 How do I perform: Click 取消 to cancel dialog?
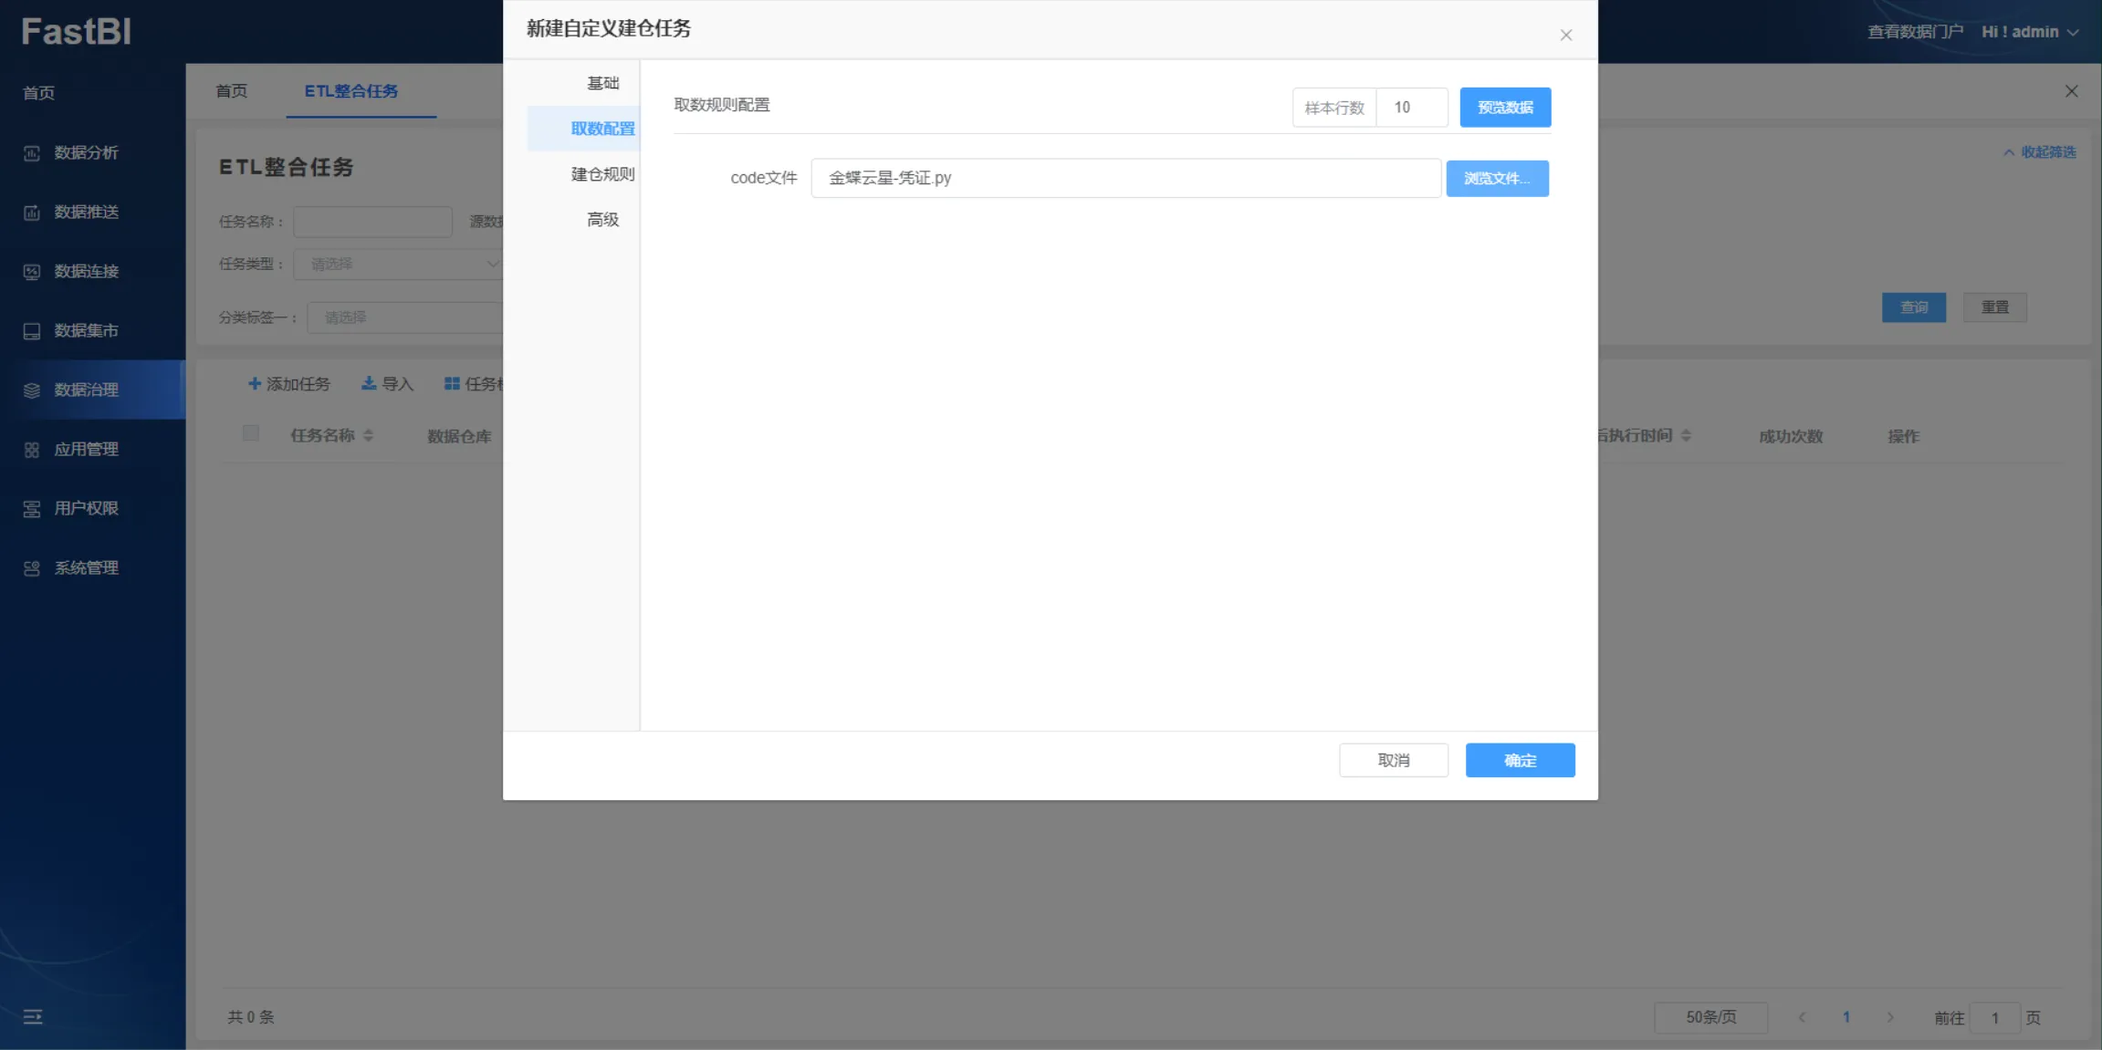pyautogui.click(x=1393, y=760)
